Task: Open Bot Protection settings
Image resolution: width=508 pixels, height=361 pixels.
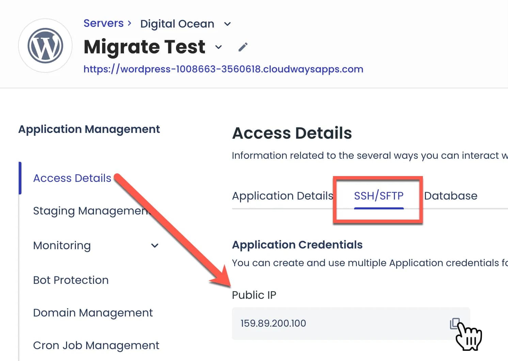Action: pos(71,280)
